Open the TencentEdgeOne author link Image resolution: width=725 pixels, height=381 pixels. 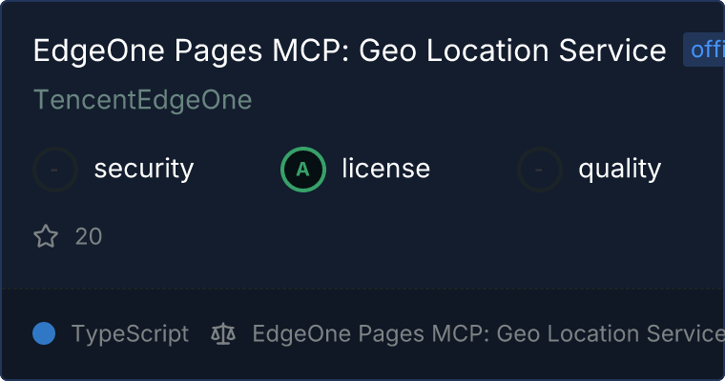point(142,100)
